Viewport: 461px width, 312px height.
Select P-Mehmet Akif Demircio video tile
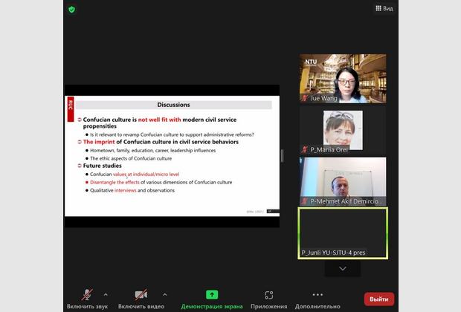pyautogui.click(x=343, y=181)
